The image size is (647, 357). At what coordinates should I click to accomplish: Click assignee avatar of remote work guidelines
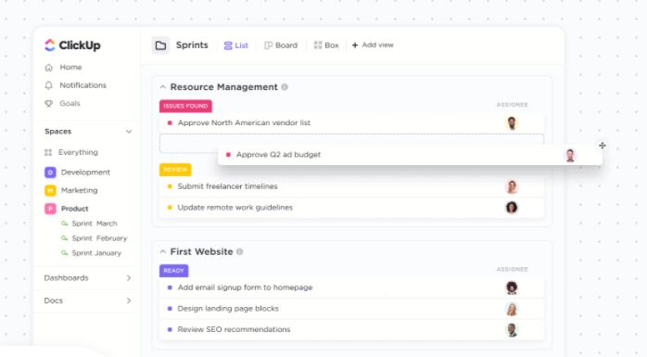pos(512,208)
